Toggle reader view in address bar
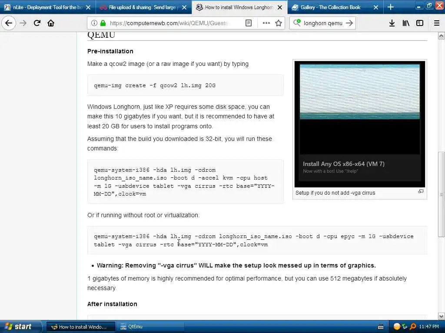Screen dimensions: 445x333 [248, 23]
